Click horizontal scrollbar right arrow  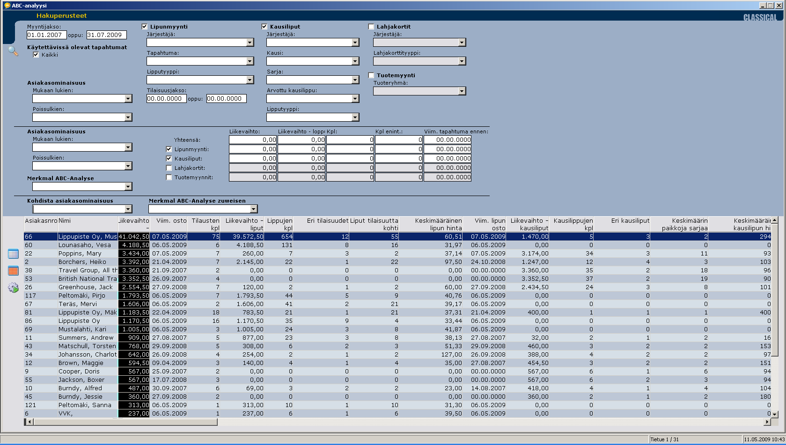pyautogui.click(x=767, y=422)
